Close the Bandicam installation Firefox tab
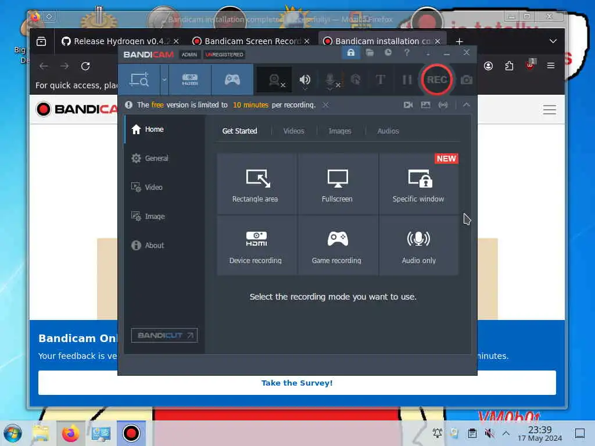595x446 pixels. 438,41
